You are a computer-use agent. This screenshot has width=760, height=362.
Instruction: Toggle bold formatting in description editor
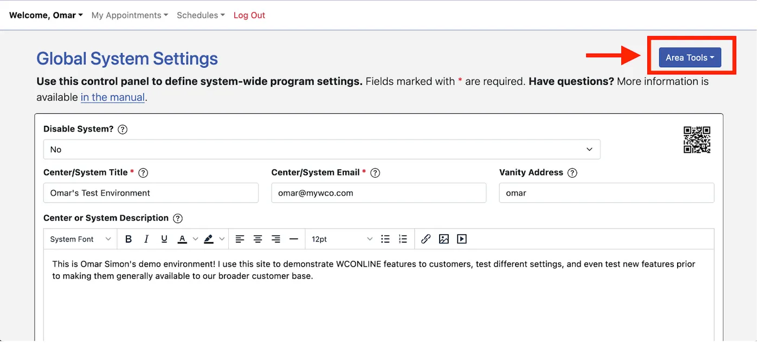128,239
